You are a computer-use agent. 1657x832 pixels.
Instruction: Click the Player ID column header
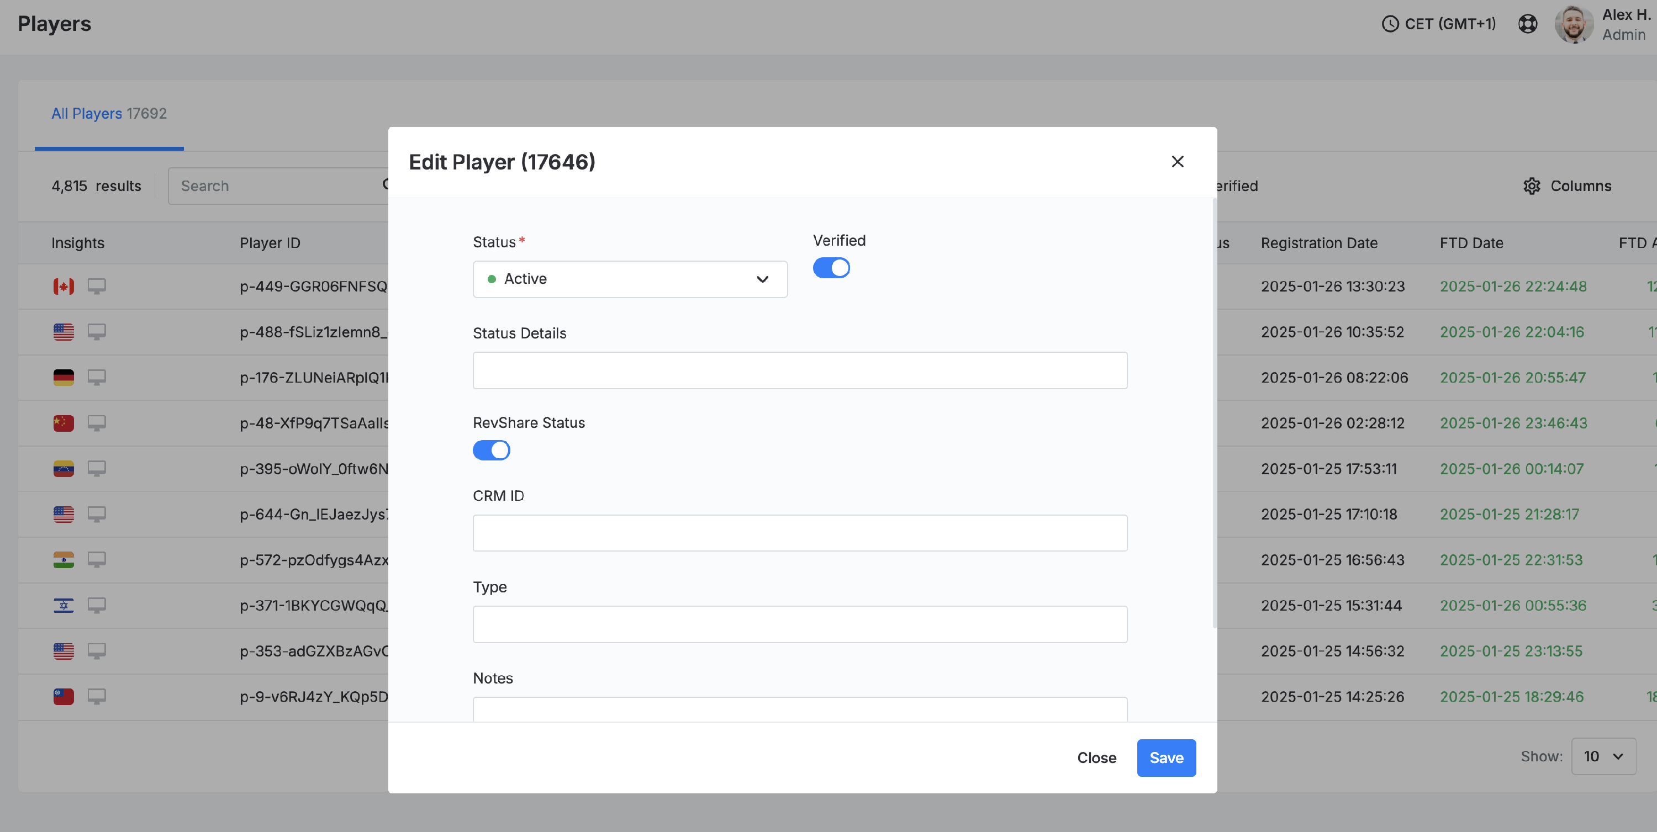tap(270, 243)
